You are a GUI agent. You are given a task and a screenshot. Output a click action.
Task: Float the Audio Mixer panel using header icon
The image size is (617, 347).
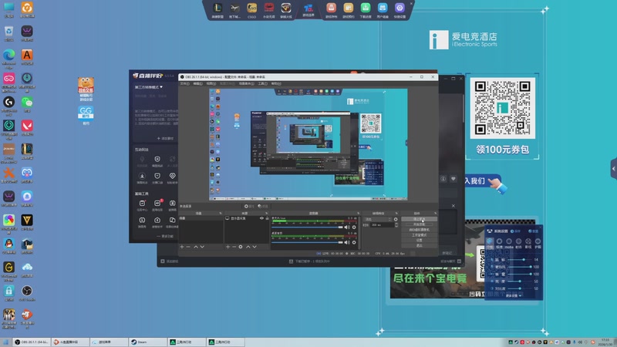pos(358,214)
